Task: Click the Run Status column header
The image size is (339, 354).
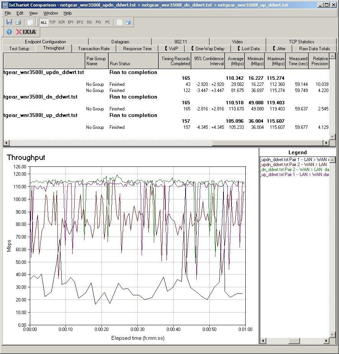Action: pyautogui.click(x=134, y=61)
